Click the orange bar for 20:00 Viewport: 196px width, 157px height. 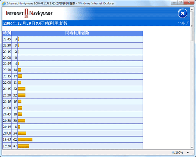tap(22, 133)
